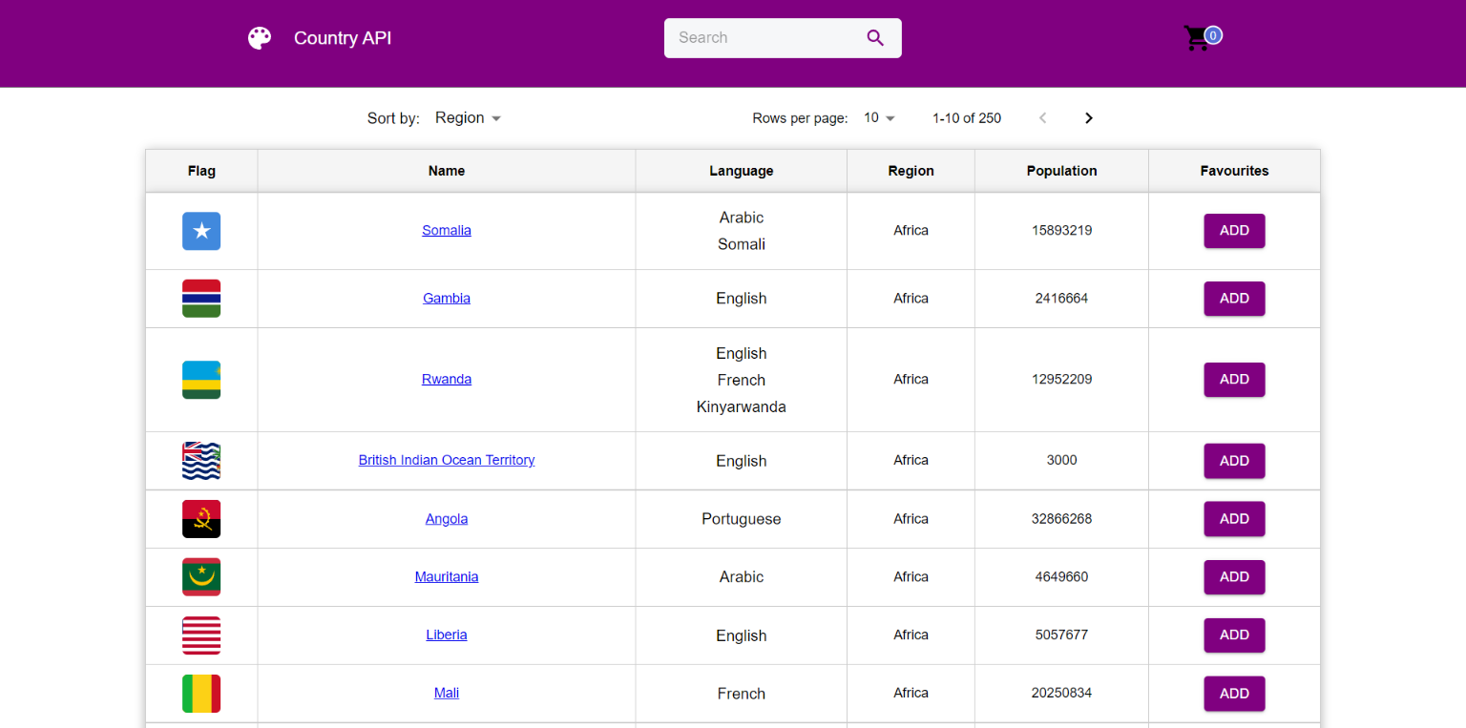Click the Region column header
The width and height of the screenshot is (1466, 728).
911,171
